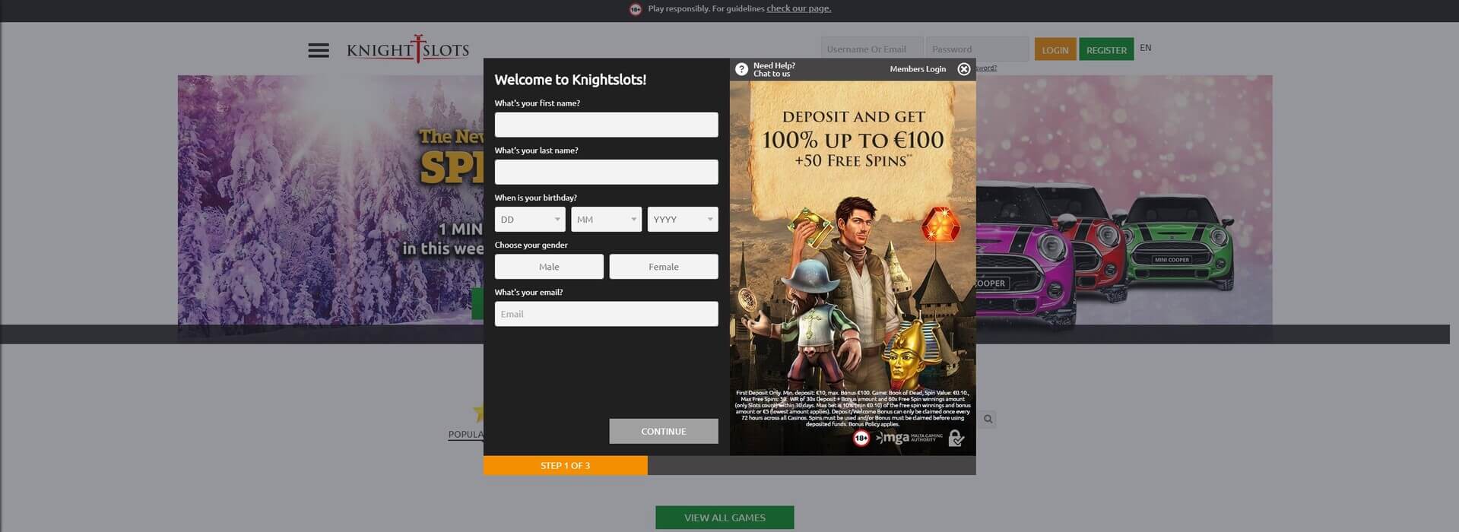Click the 18+ badge in the promo banner

(861, 438)
